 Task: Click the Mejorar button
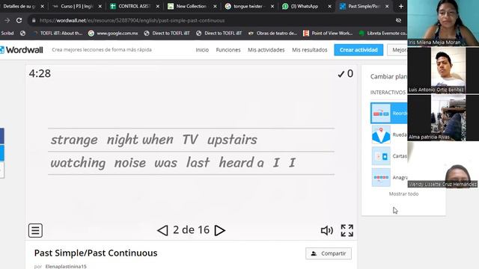(397, 50)
